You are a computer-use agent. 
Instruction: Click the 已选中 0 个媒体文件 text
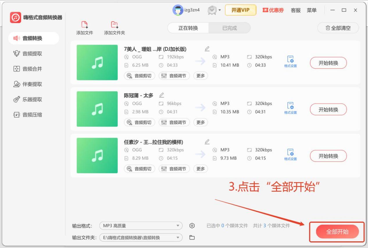(227, 226)
